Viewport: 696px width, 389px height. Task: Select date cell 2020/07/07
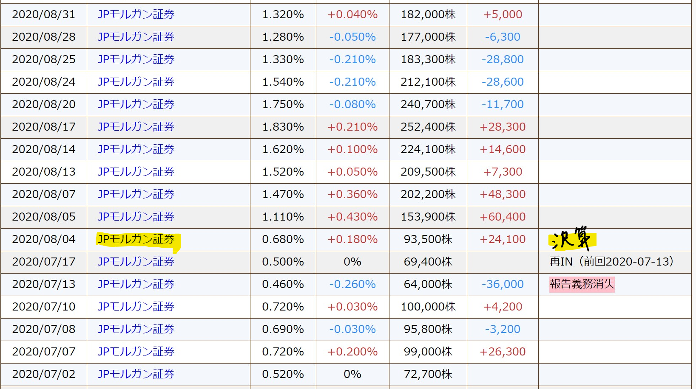[x=44, y=352]
